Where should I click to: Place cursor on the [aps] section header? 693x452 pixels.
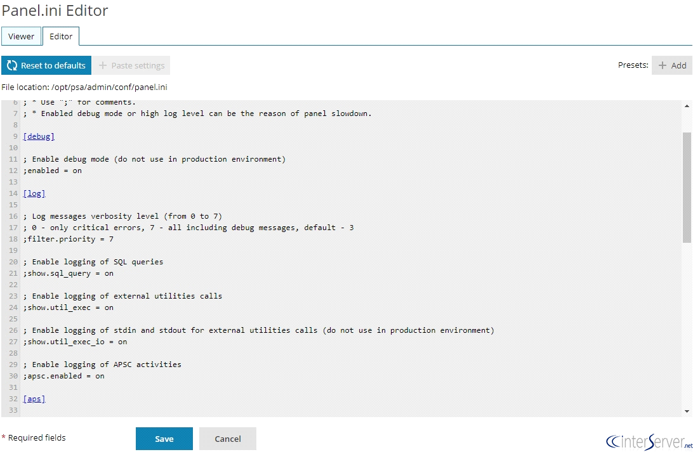pyautogui.click(x=34, y=399)
